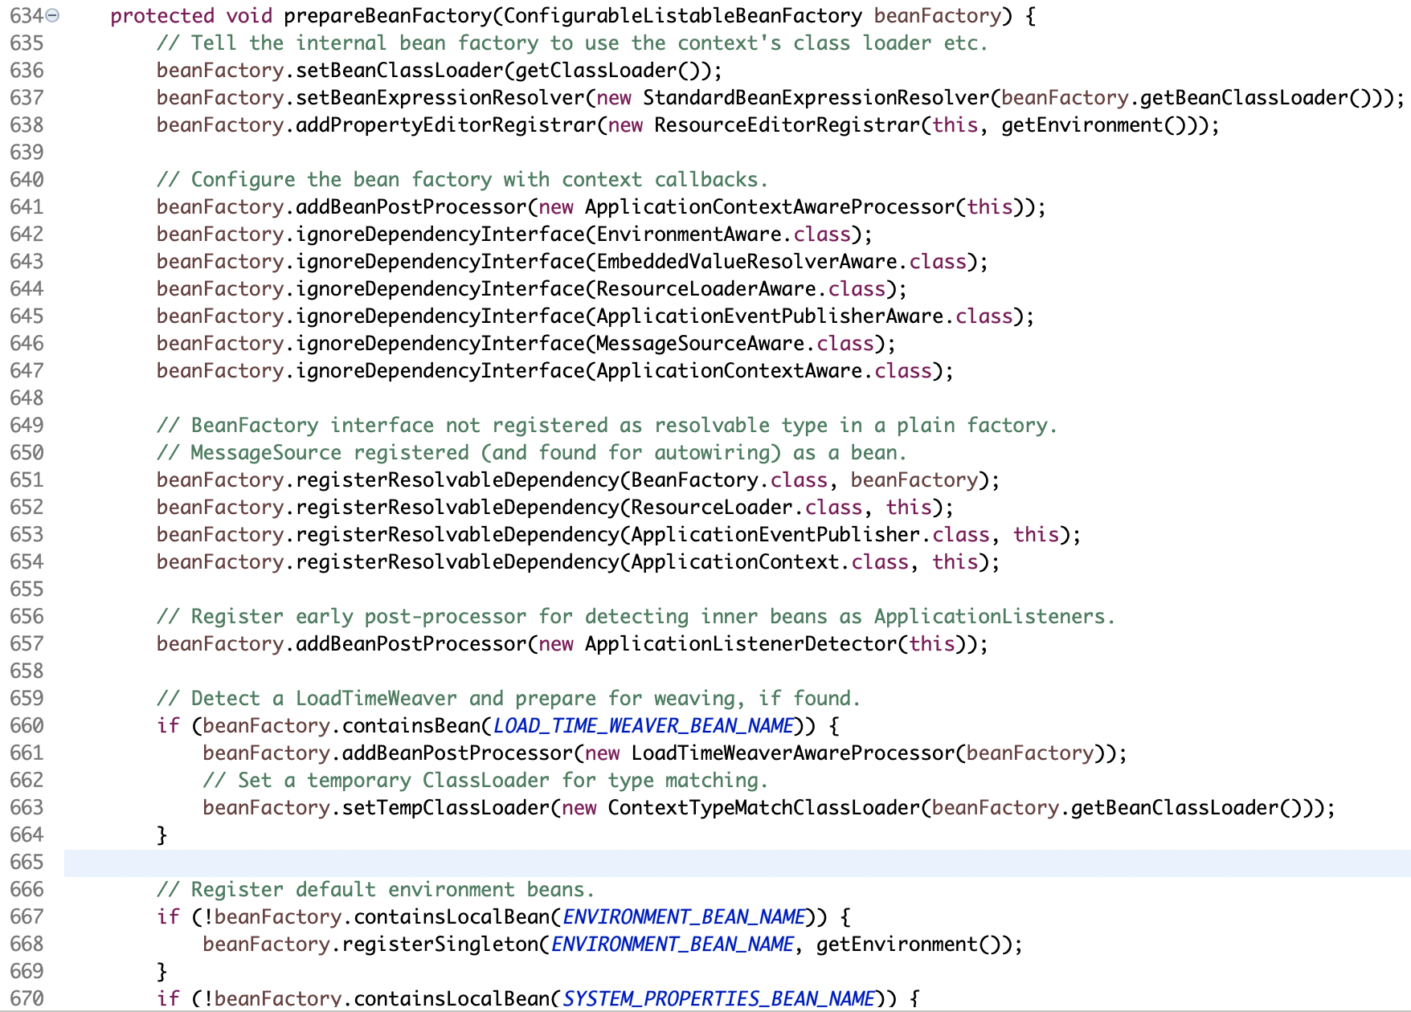The image size is (1411, 1012).
Task: Collapse the prepareBeanFactory method fold marker
Action: tap(52, 15)
